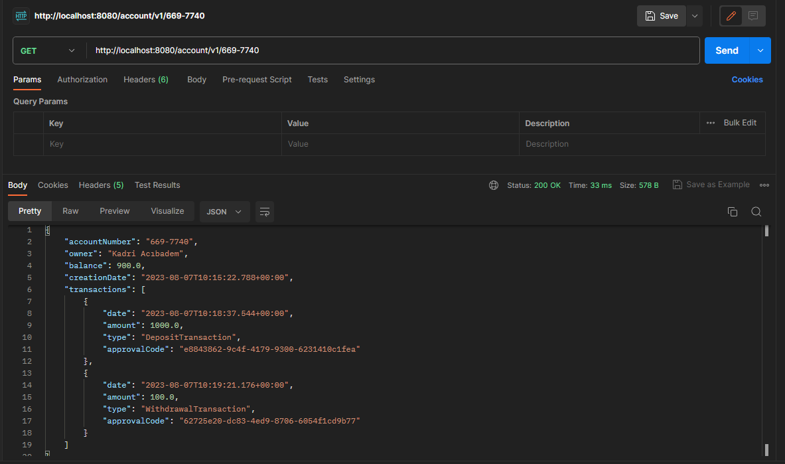Switch to the Visualize view
The image size is (785, 464).
[167, 212]
